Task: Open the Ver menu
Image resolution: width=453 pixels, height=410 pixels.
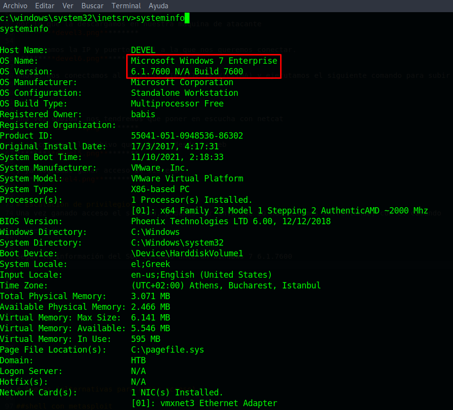Action: 68,6
